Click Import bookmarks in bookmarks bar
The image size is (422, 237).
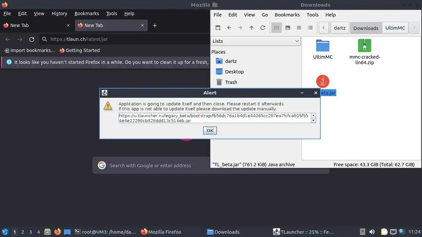tap(30, 50)
